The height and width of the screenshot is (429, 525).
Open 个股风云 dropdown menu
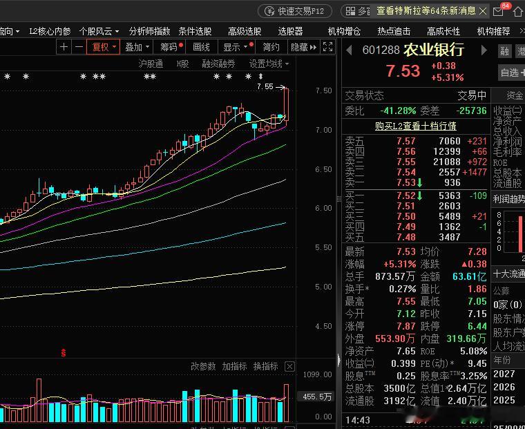[99, 32]
